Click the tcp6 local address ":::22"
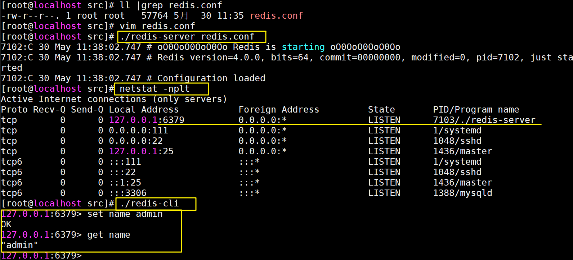573x260 pixels. 122,172
